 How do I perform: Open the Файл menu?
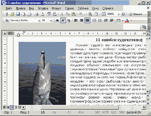[x=9, y=8]
